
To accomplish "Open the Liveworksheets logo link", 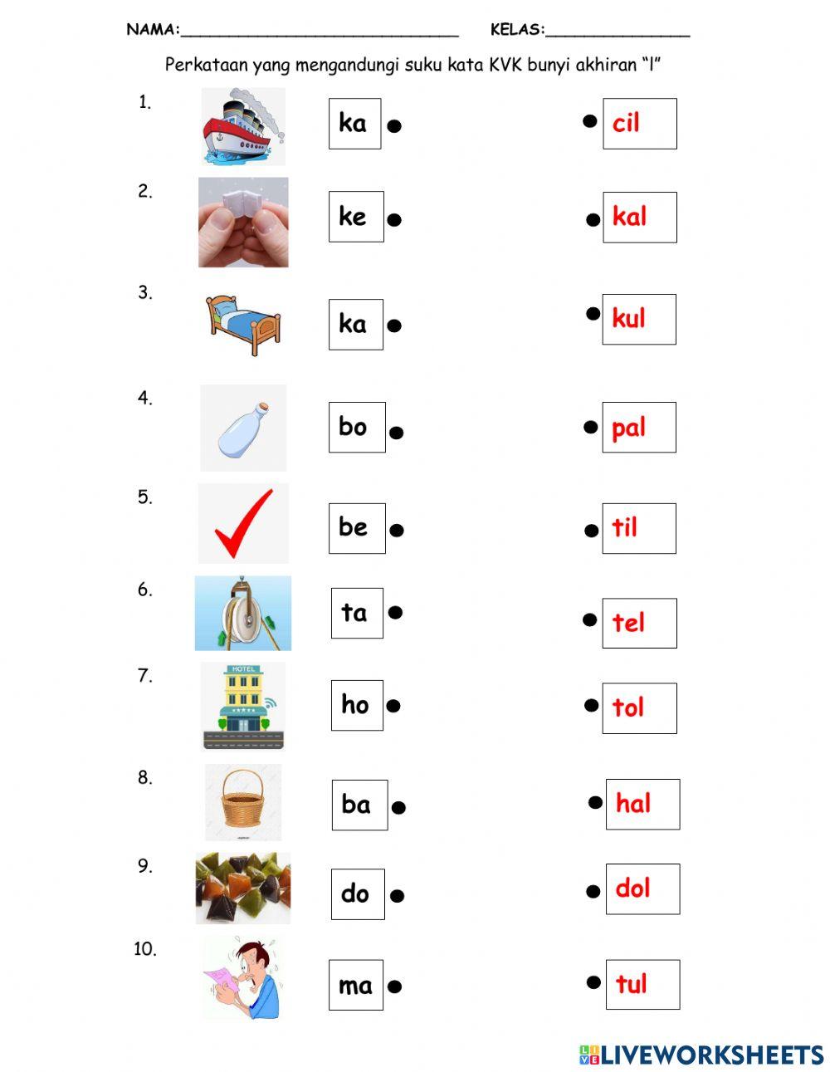I will [701, 1055].
